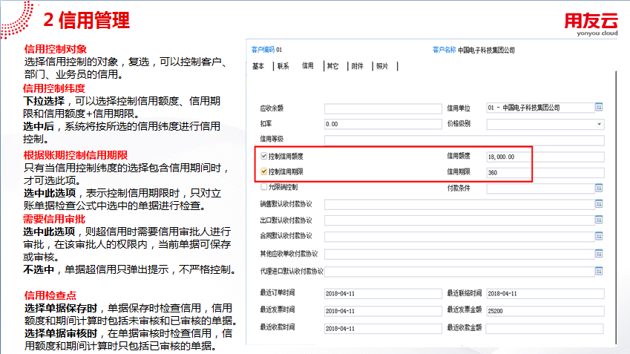Viewport: 630px width, 354px height.
Task: Click the 用友云 yonyou cloud logo
Action: click(x=591, y=24)
